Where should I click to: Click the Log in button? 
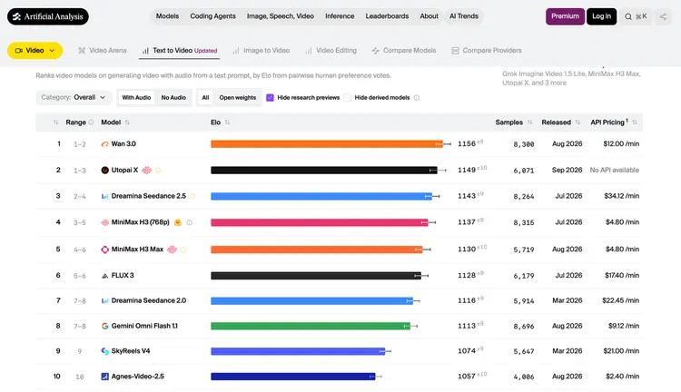coord(601,16)
